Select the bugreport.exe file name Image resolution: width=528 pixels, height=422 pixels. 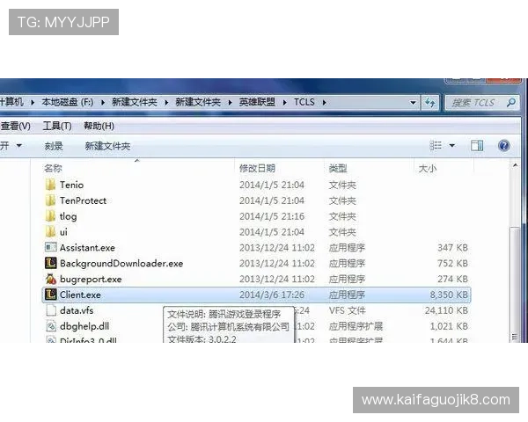coord(91,279)
